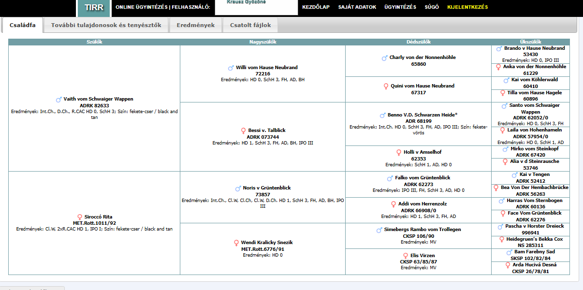
Task: Click female icon beside Siroccó Rita
Action: (x=80, y=217)
